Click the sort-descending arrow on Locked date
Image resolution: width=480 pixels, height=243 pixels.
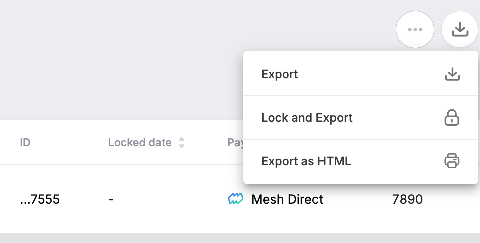182,146
